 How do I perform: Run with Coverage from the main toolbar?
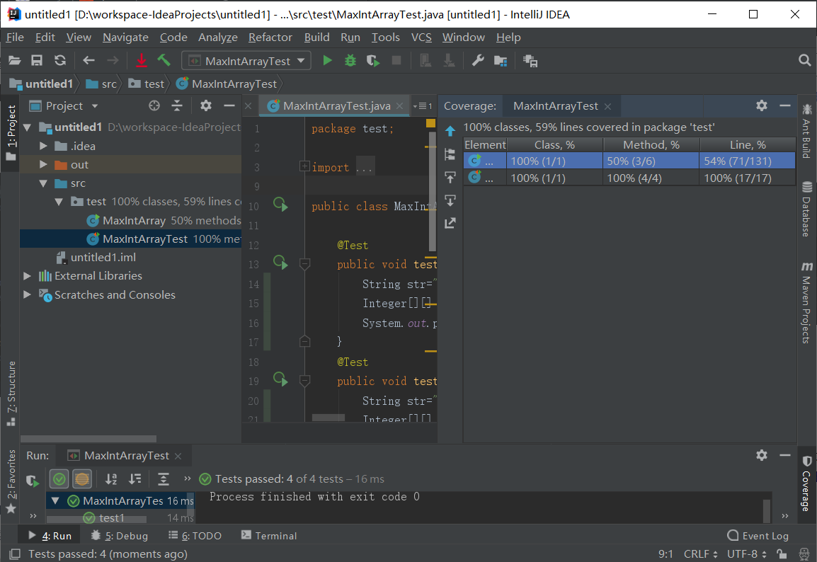373,61
